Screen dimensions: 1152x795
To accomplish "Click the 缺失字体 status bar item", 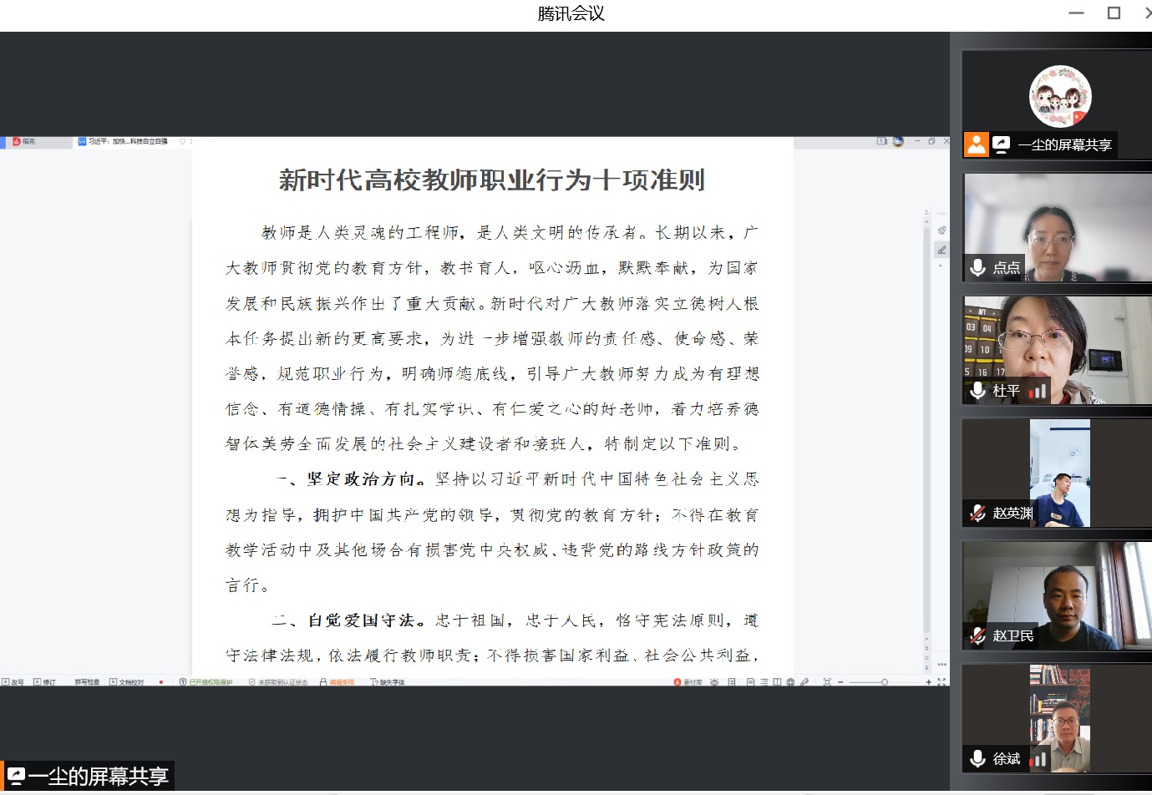I will pyautogui.click(x=388, y=682).
